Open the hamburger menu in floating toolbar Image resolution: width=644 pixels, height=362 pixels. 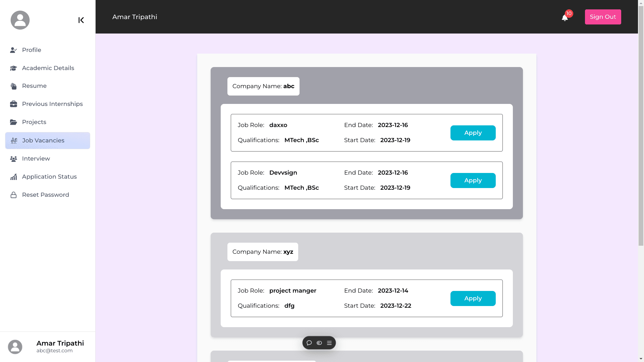329,343
